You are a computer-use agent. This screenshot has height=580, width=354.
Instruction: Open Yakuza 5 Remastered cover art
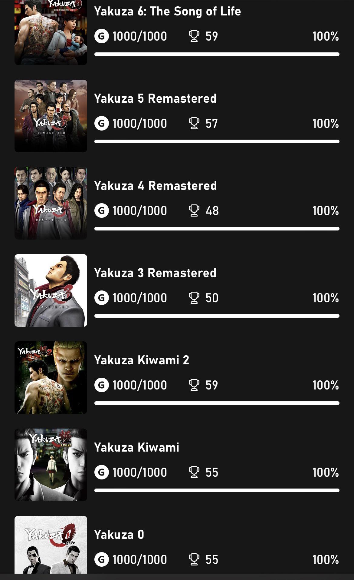tap(51, 116)
